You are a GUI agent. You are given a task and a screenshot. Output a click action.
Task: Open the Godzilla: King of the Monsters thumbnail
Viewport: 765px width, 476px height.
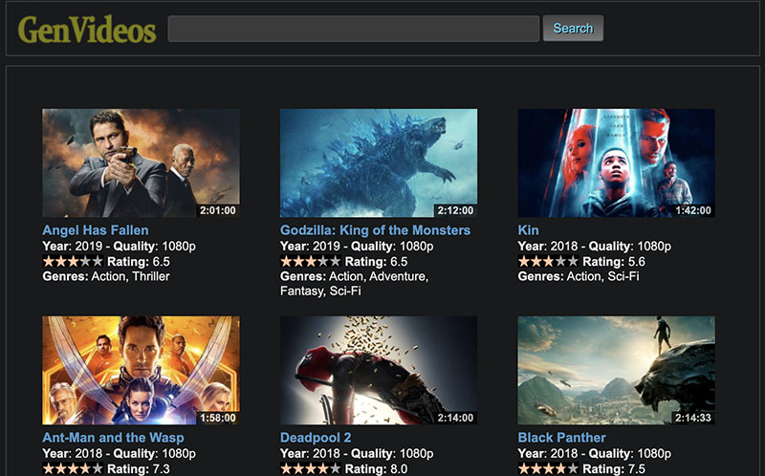[x=378, y=162]
